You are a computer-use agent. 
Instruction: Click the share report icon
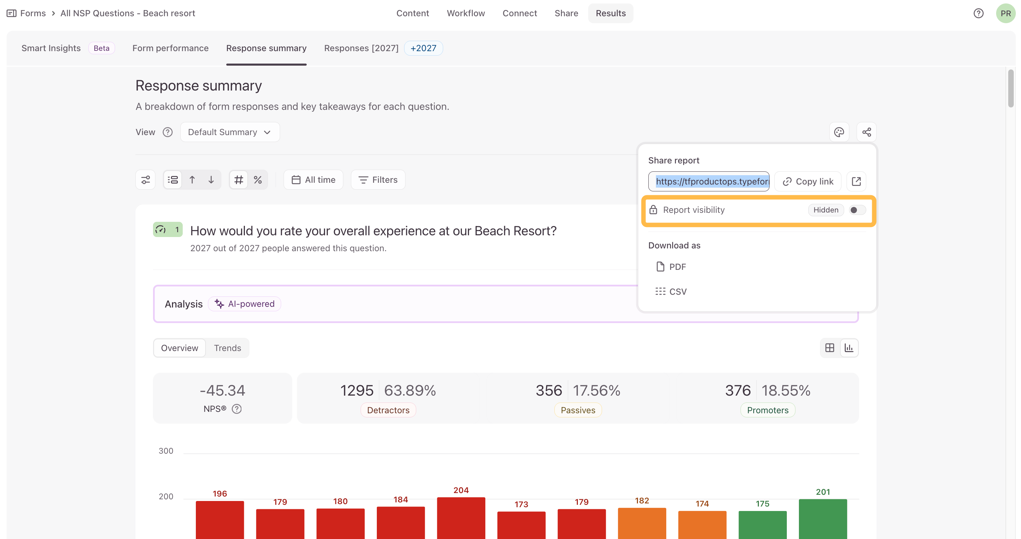click(x=866, y=132)
